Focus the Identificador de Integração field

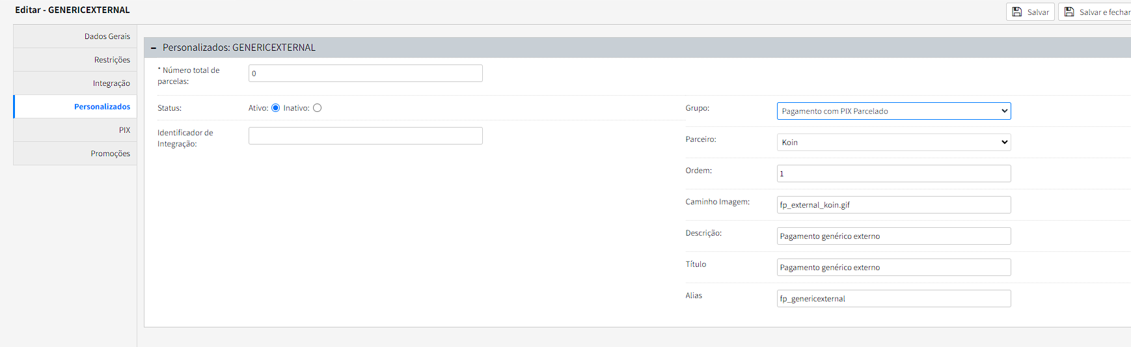click(x=365, y=136)
